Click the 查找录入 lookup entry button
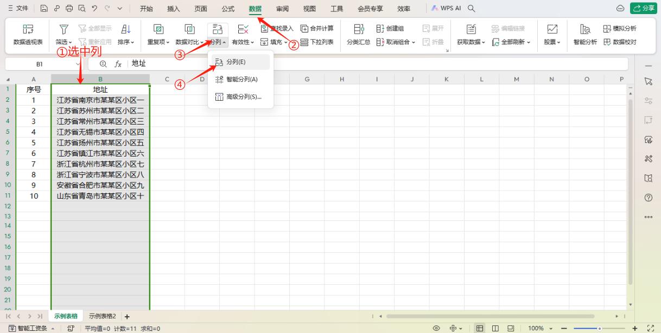 [277, 29]
